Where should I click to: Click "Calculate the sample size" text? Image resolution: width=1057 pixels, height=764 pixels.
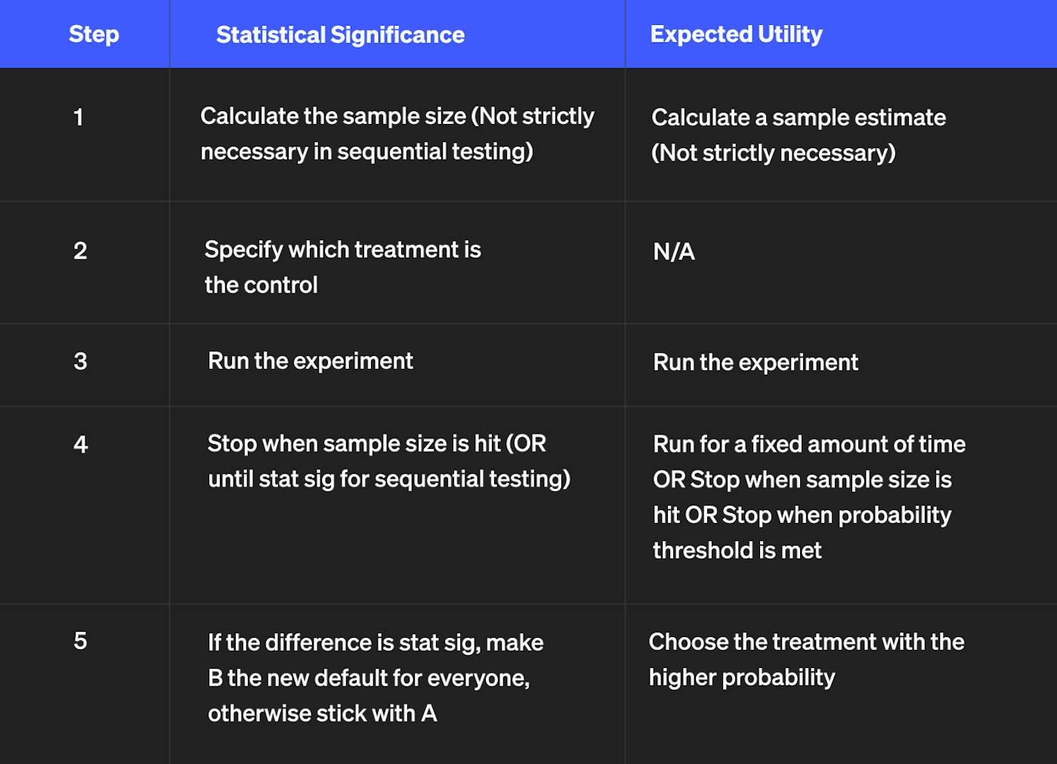point(333,116)
